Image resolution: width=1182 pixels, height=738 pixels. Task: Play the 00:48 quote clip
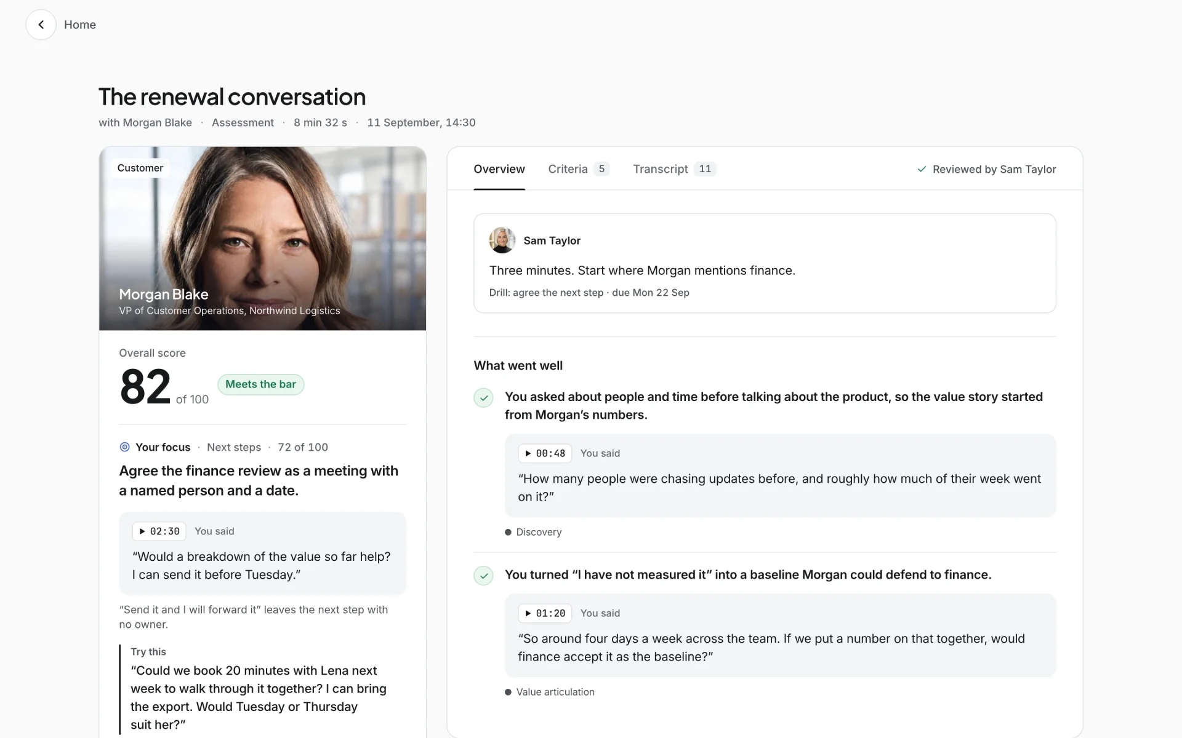coord(545,453)
